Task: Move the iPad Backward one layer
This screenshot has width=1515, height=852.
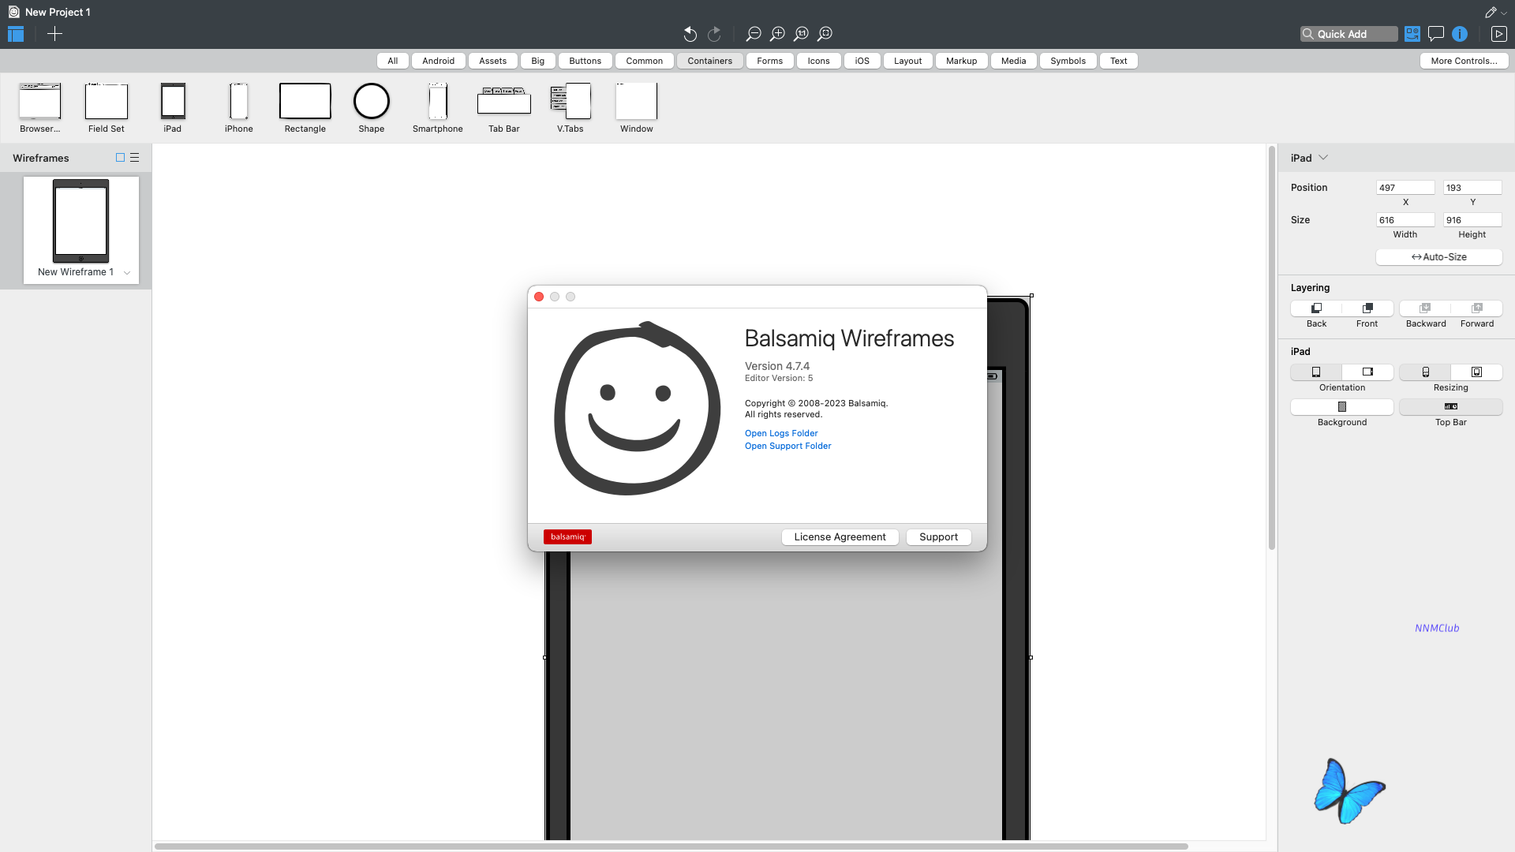Action: (1425, 308)
